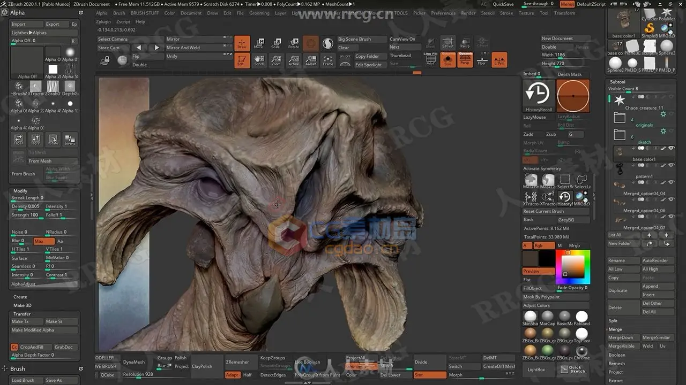The image size is (686, 385).
Task: Open the Stroke menu
Action: (506, 13)
